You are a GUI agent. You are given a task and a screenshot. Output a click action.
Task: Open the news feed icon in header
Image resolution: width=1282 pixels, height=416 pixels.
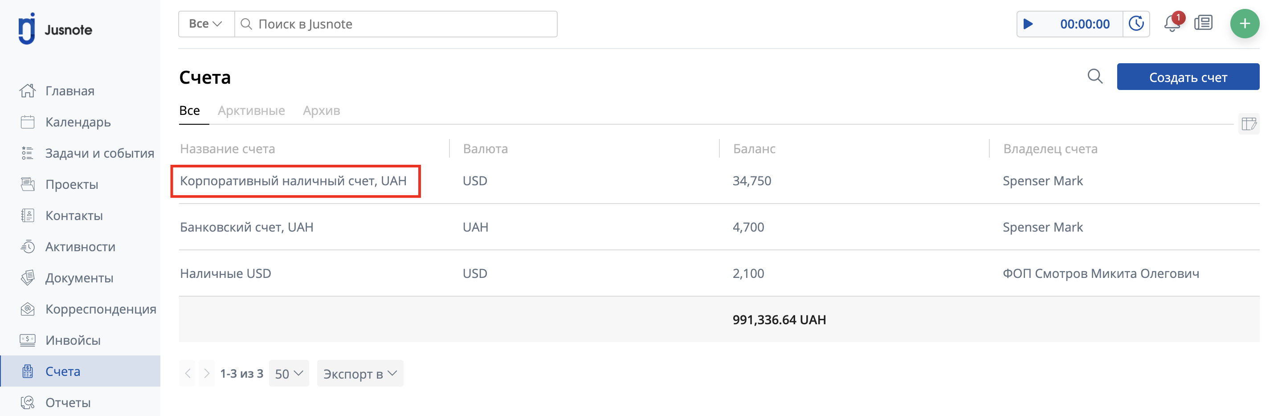(1203, 24)
